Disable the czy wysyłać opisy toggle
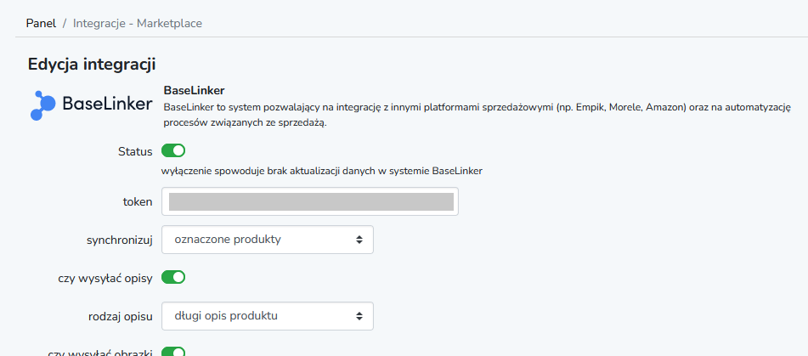 coord(173,278)
